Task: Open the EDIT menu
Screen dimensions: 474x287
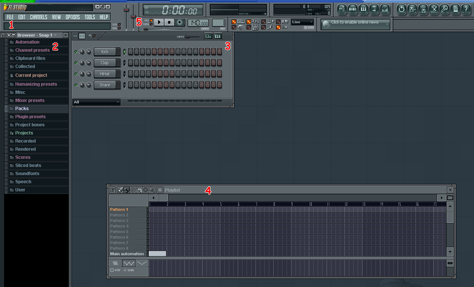Action: [22, 17]
